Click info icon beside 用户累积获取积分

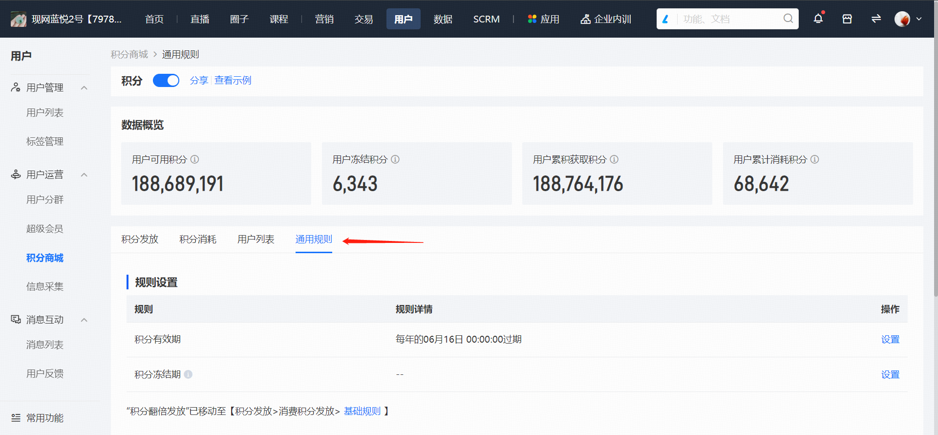[614, 159]
